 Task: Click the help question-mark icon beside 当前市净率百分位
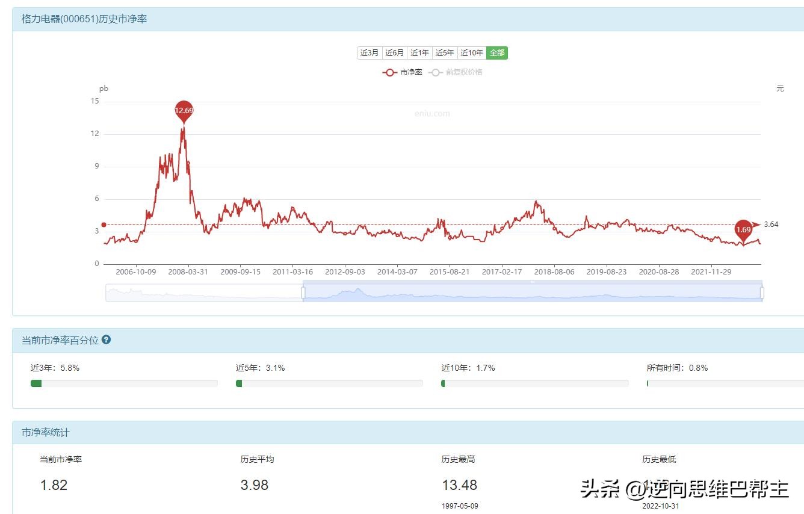106,339
